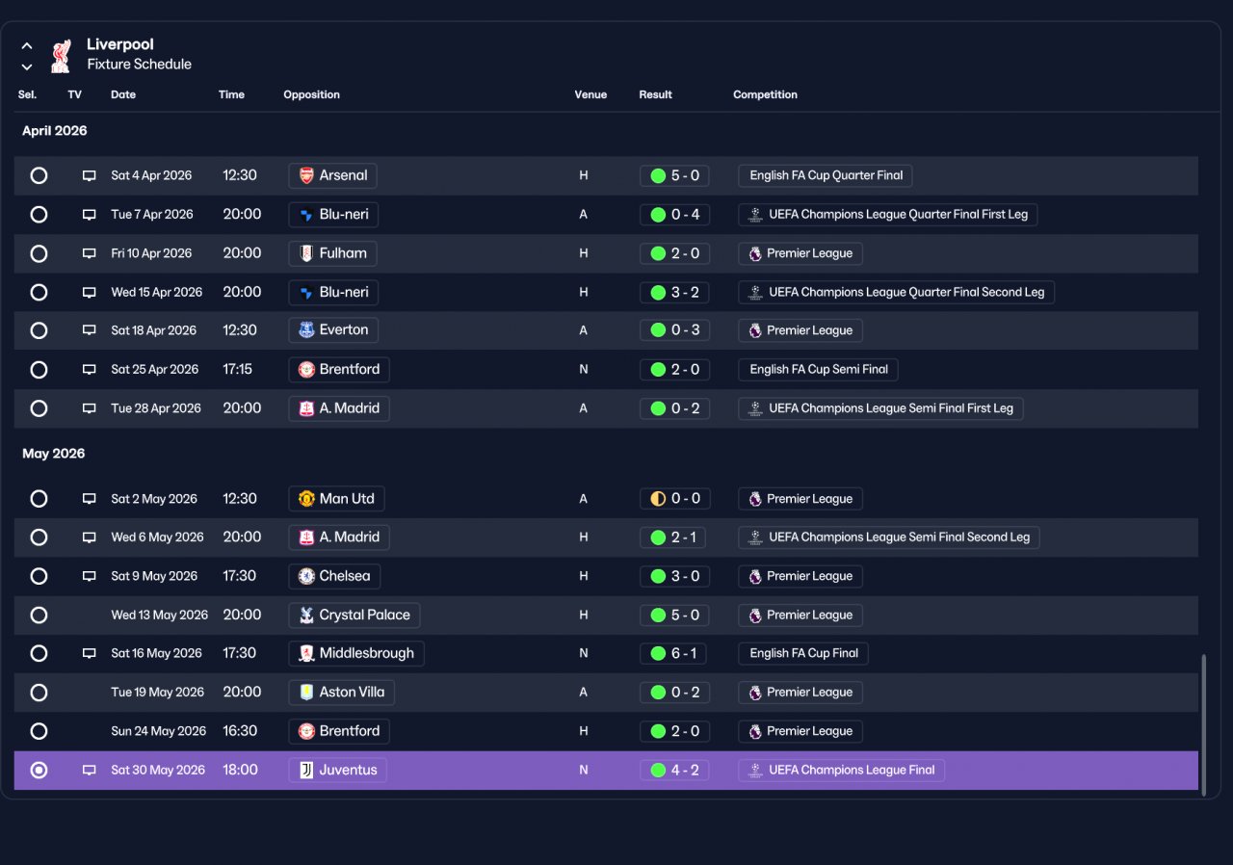Open the English FA Cup Semi Final competition
1233x865 pixels.
click(819, 369)
